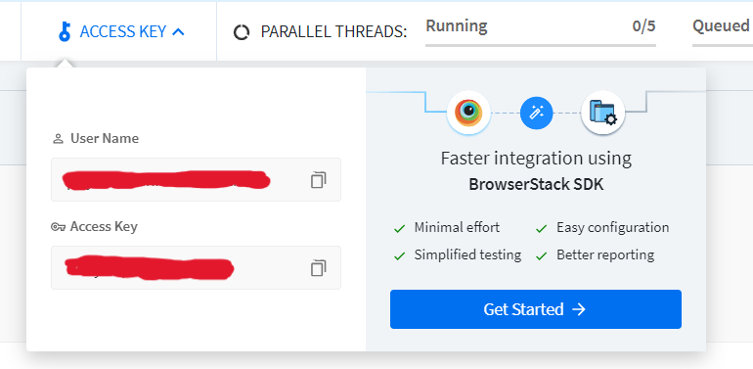Collapse the ACCESS KEY dropdown chevron
This screenshot has width=753, height=369.
point(178,31)
